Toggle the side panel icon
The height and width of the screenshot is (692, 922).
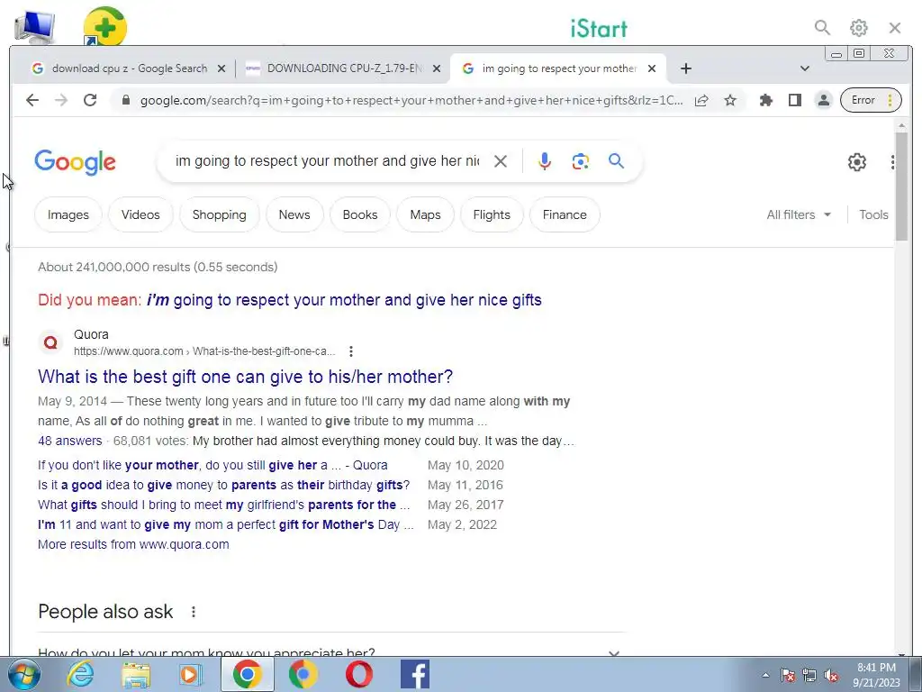click(x=795, y=101)
